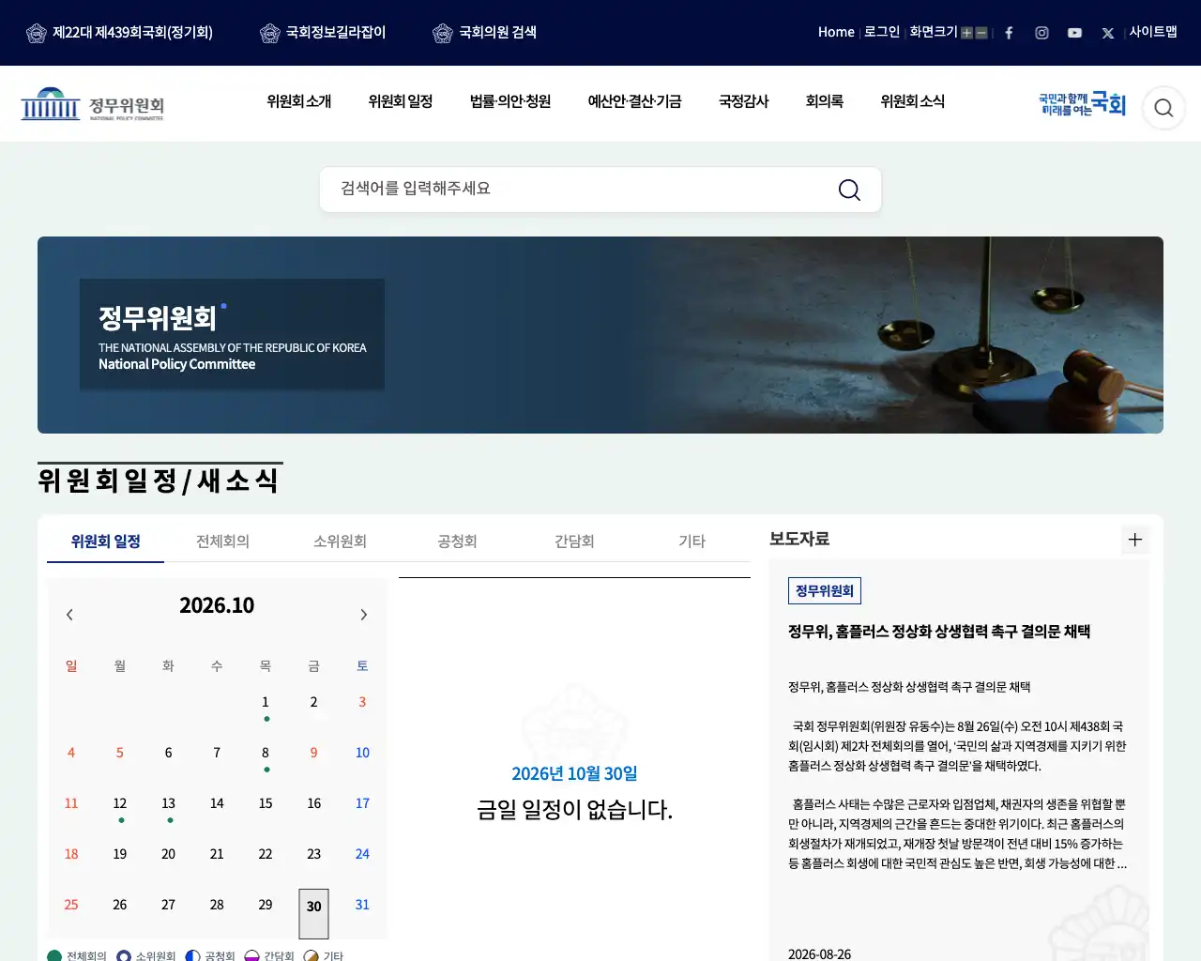Select highlighted October 30 on calendar
Screen dimensions: 1201x961
click(x=314, y=913)
